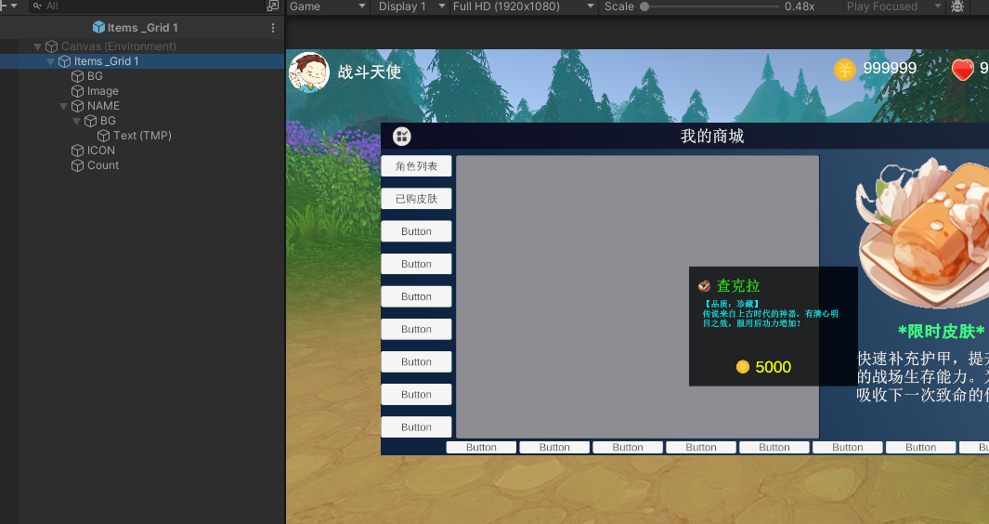Click the Game view Scale slider
The width and height of the screenshot is (989, 524).
pyautogui.click(x=709, y=7)
